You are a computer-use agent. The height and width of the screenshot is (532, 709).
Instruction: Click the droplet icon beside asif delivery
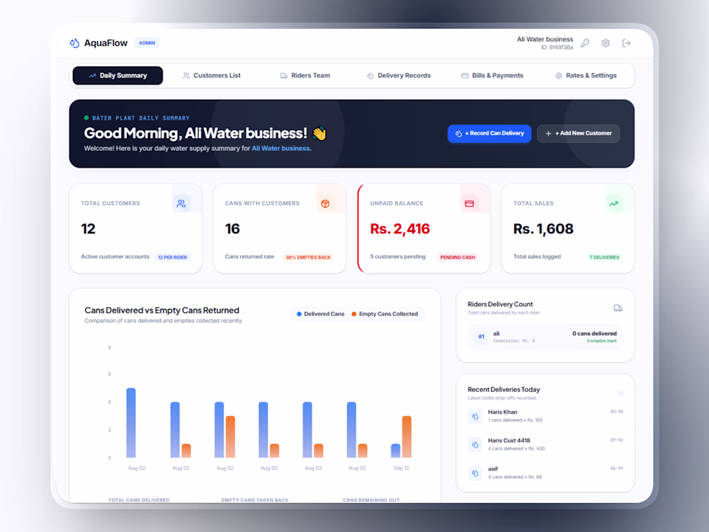tap(475, 473)
